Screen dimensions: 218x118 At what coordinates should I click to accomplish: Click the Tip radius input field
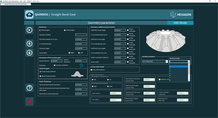[x=116, y=100]
